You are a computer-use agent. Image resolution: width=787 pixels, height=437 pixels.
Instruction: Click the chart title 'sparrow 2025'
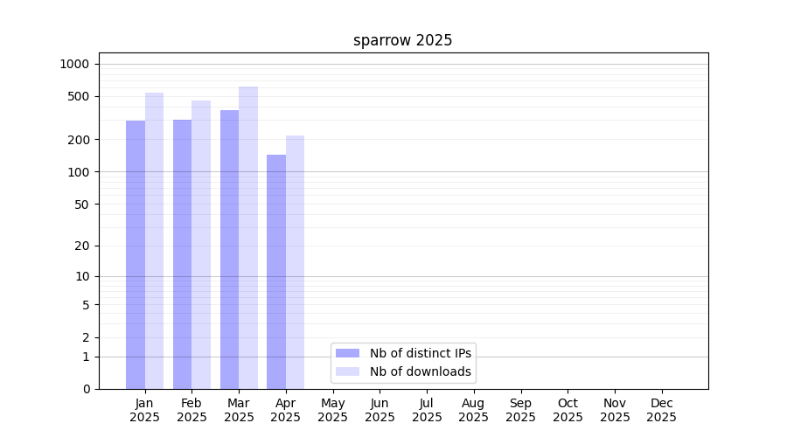point(402,40)
